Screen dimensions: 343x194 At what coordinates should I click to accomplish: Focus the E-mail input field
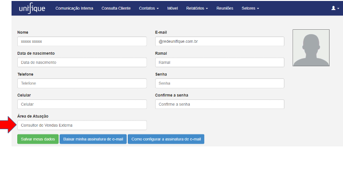(220, 41)
